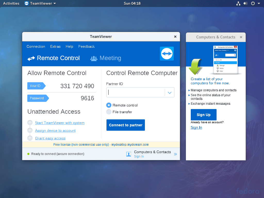
Task: Open the Partner ID dropdown arrow
Action: point(170,93)
